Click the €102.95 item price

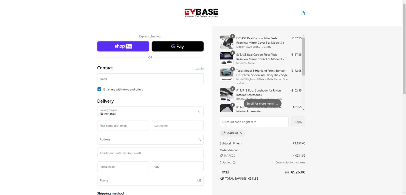296,91
